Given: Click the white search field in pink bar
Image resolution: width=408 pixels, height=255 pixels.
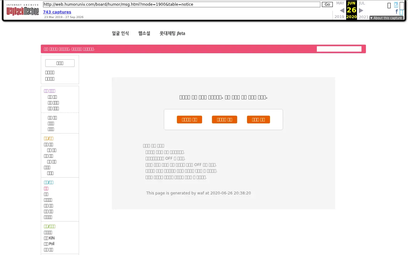Looking at the screenshot, I should [x=339, y=49].
